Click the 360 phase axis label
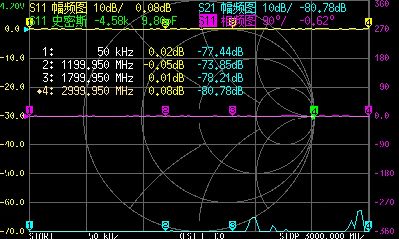Screen dimensions: 399x239 coord(382,4)
